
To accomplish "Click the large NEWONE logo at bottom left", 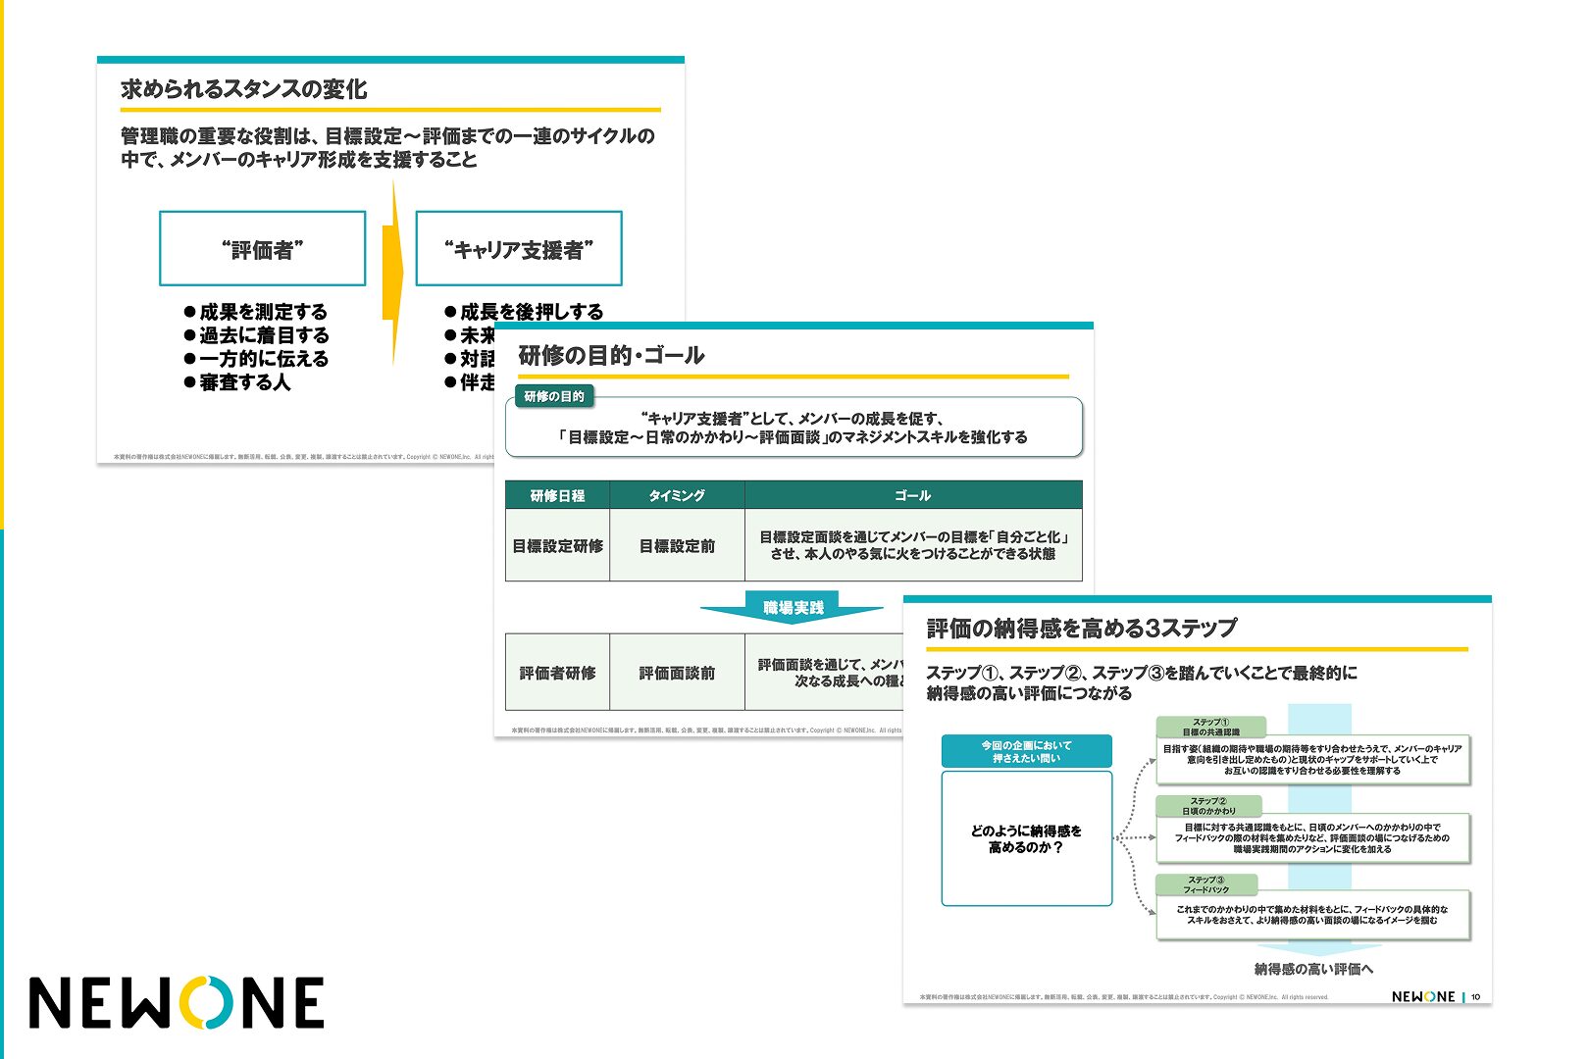I will pos(177,1002).
